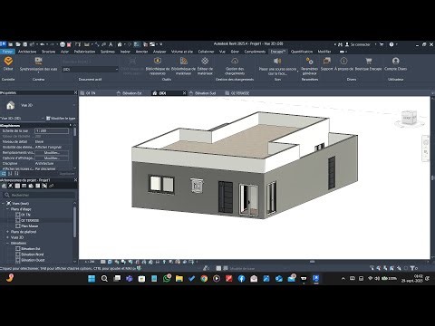
Task: Click the Autodesk store cart icon in title bar
Action: pyautogui.click(x=382, y=44)
